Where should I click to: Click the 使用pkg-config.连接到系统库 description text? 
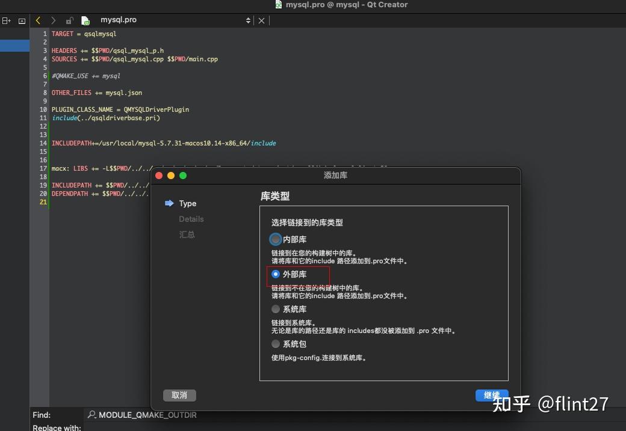[x=319, y=358]
